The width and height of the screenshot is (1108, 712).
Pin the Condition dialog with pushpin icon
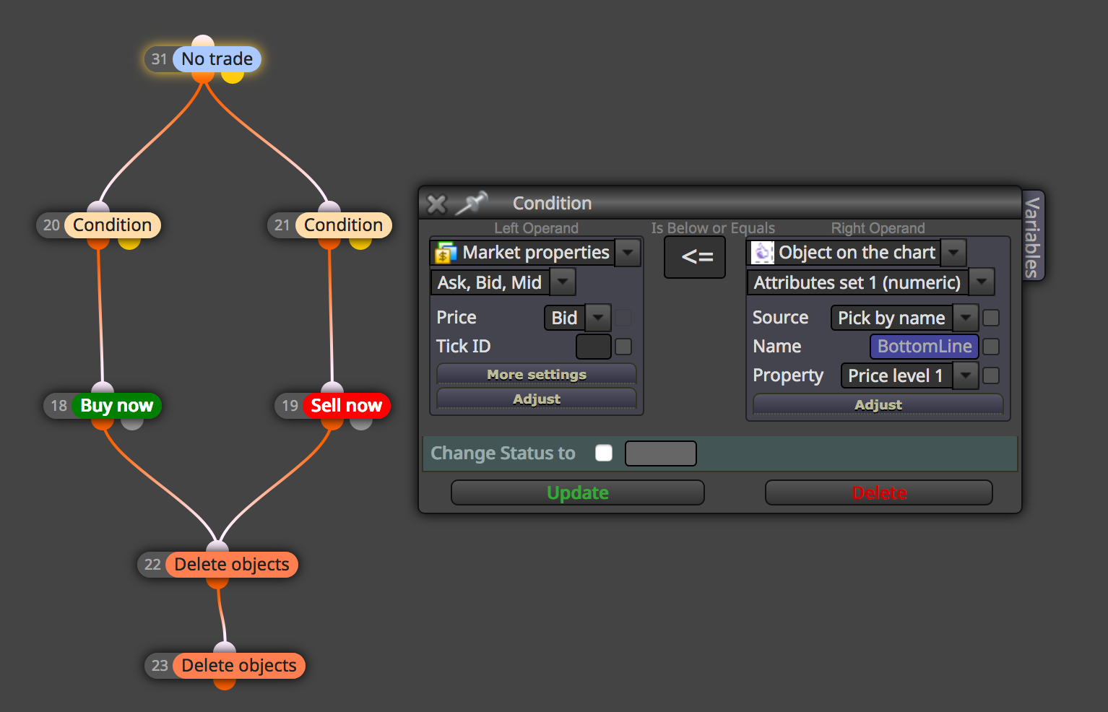pyautogui.click(x=472, y=203)
